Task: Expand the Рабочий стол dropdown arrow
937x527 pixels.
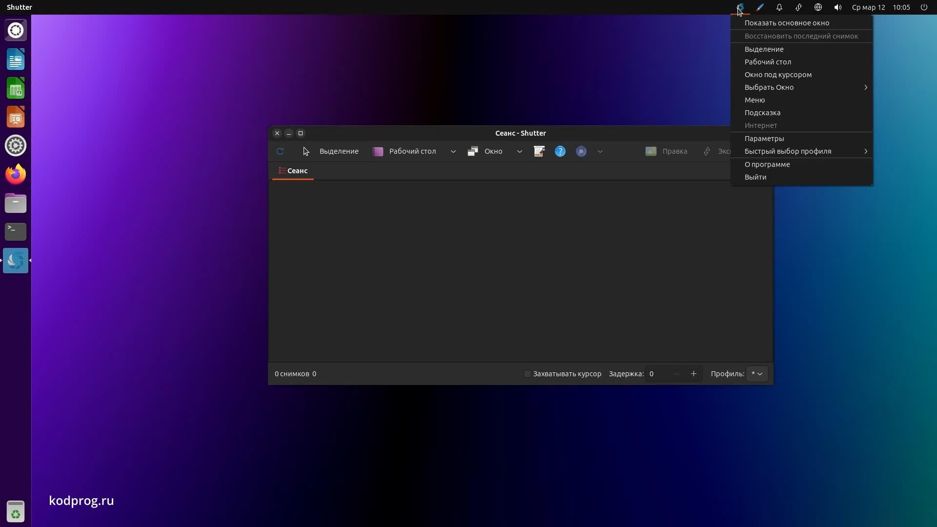Action: [x=453, y=151]
